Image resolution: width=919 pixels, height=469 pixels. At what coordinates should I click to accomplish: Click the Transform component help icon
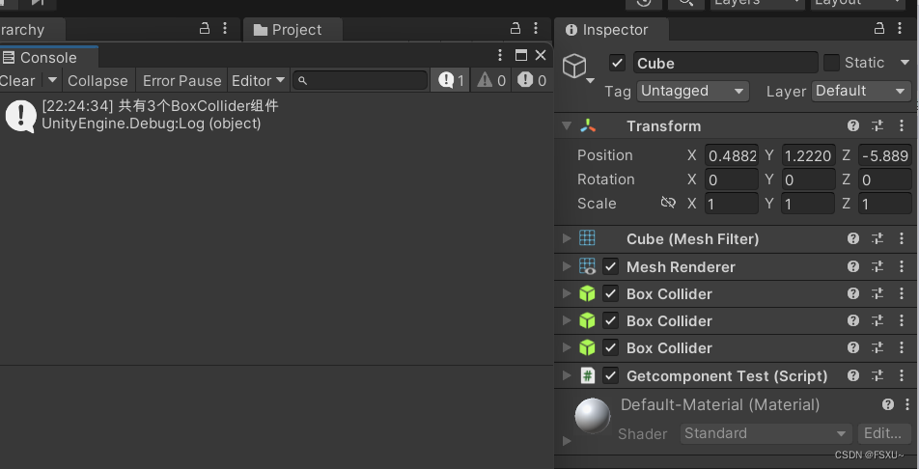853,126
